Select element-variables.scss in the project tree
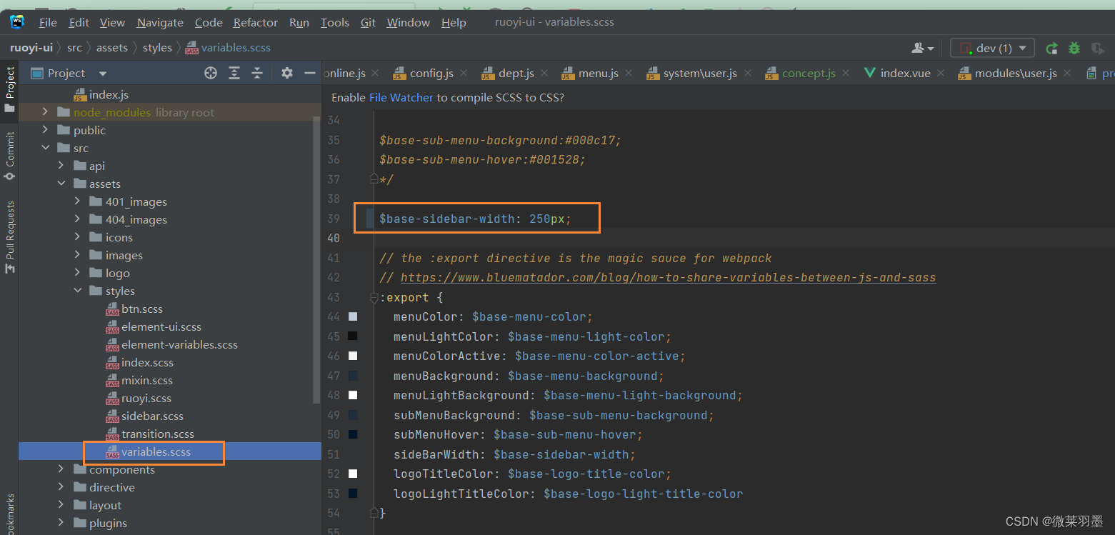1115x535 pixels. 179,344
